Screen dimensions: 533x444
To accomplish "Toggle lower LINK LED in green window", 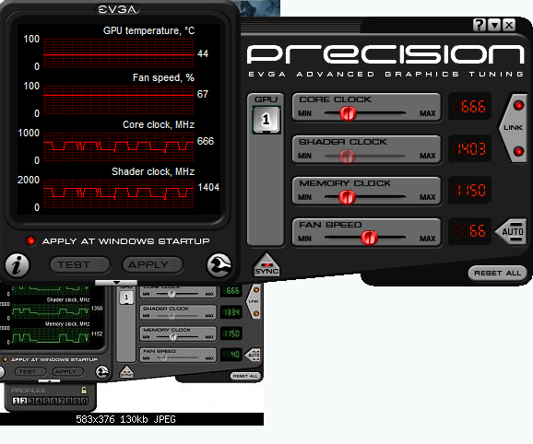I will click(x=256, y=313).
